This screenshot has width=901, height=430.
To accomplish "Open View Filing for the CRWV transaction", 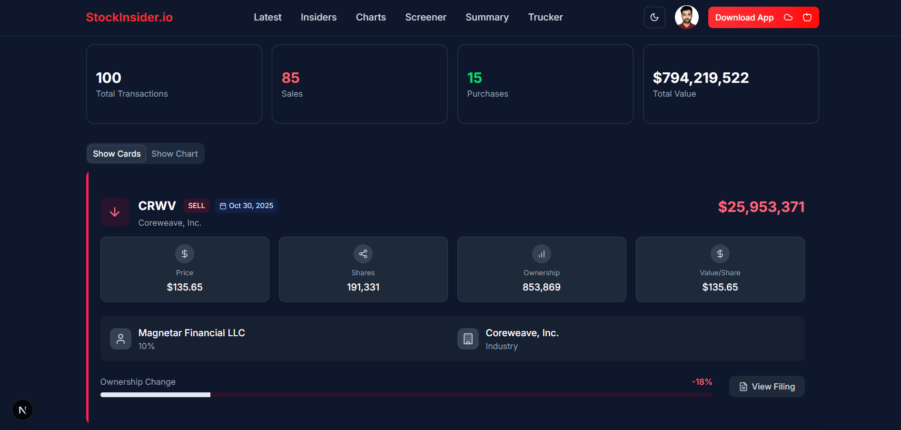I will [766, 386].
